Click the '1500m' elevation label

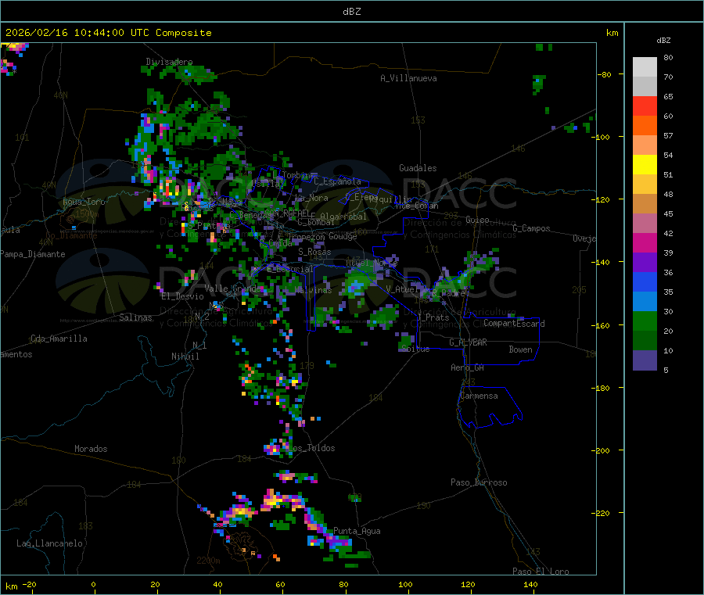87,214
